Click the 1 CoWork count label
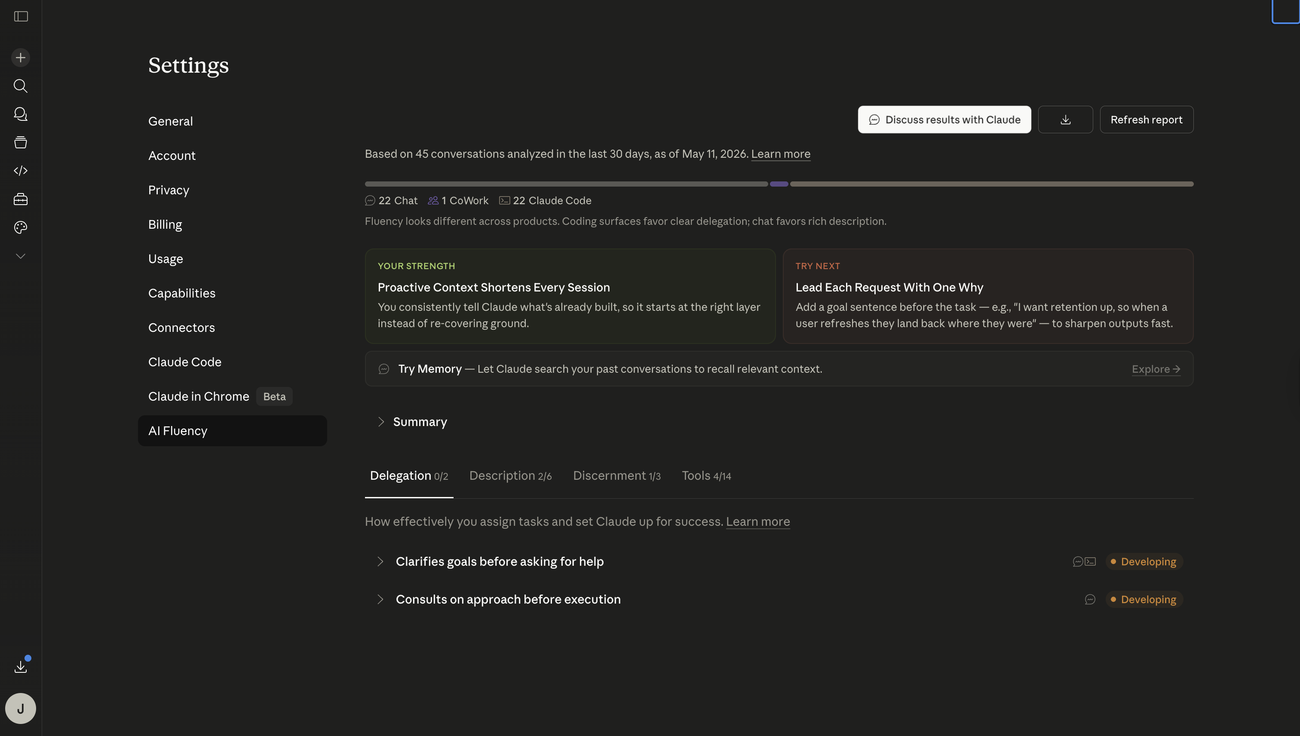The height and width of the screenshot is (736, 1300). (458, 201)
